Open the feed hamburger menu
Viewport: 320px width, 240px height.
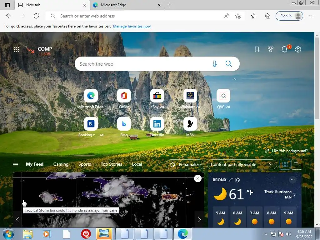pos(15,164)
